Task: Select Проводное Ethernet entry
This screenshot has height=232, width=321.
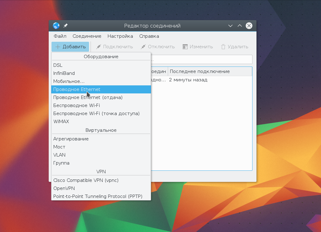Action: 77,89
